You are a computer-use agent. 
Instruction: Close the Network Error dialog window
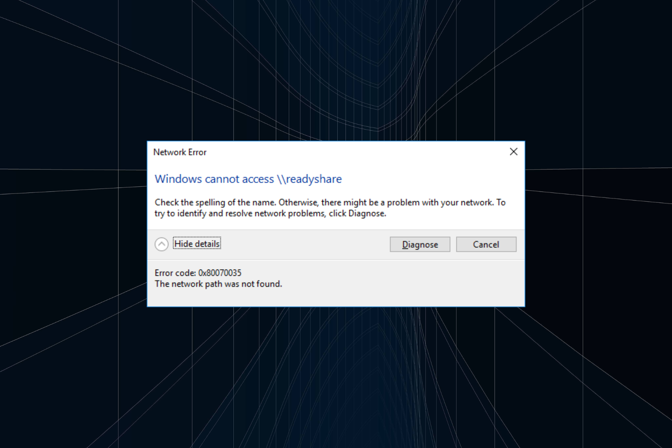513,152
